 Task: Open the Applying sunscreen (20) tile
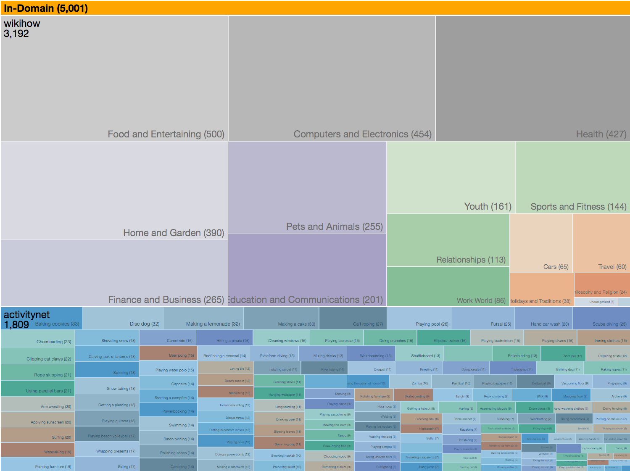(x=38, y=420)
